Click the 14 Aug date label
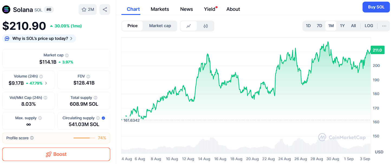 [204, 159]
